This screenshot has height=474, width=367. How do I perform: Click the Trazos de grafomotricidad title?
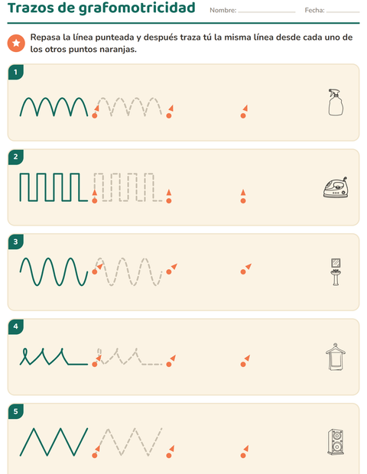click(x=102, y=8)
